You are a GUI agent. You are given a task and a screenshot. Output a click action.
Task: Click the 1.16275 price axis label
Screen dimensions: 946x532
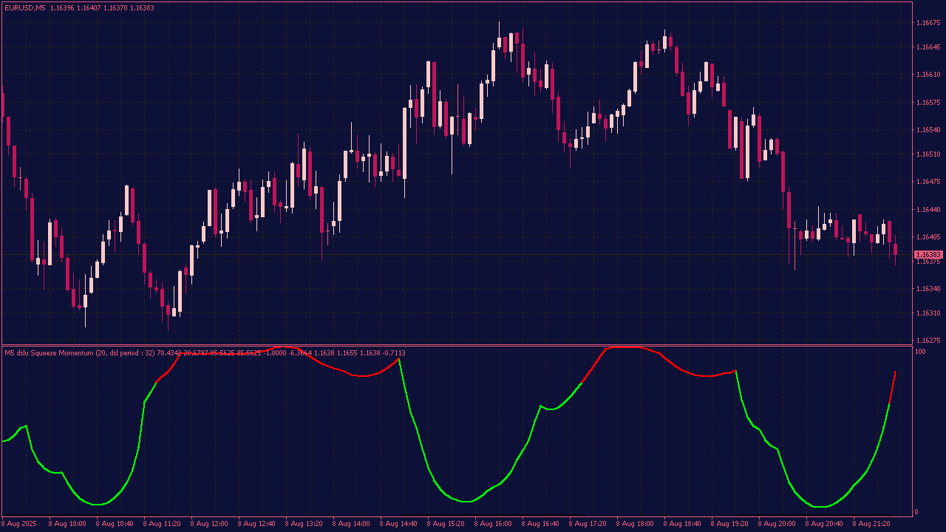tap(928, 341)
